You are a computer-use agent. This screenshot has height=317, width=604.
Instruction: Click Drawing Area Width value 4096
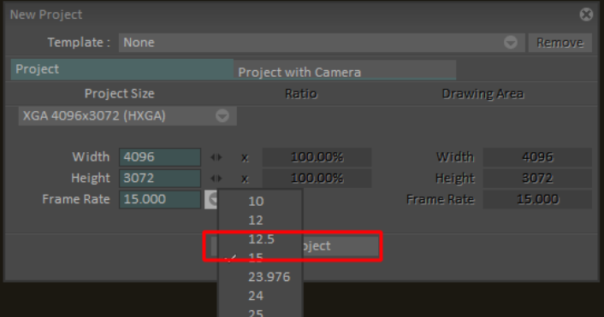point(537,157)
